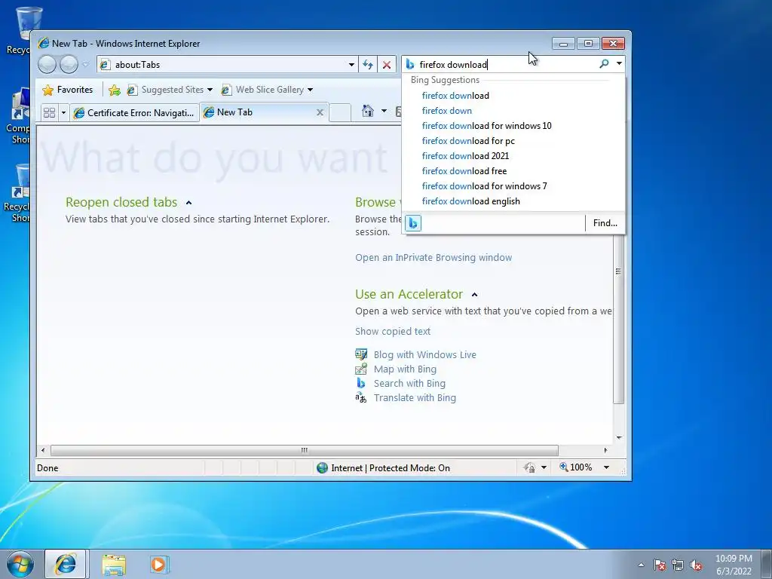
Task: Open recent pages dropdown arrow
Action: pos(85,65)
